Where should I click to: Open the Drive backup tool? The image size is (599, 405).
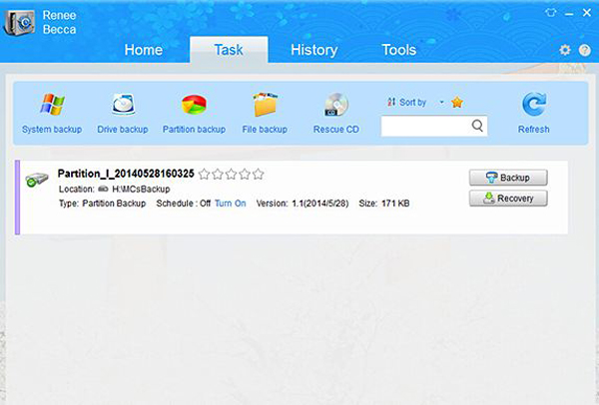coord(123,112)
